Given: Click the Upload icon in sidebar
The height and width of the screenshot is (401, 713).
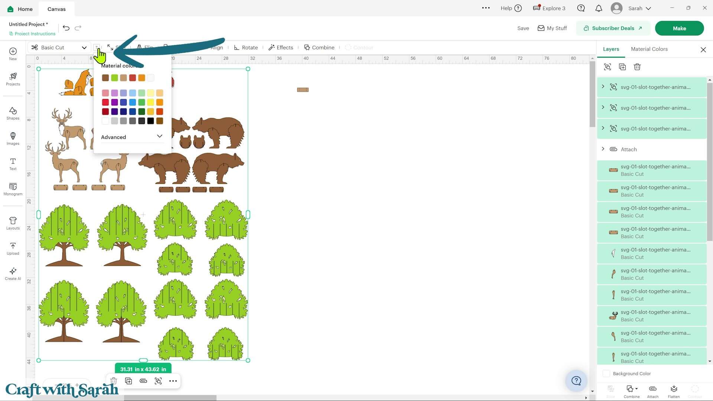Looking at the screenshot, I should pos(13,248).
